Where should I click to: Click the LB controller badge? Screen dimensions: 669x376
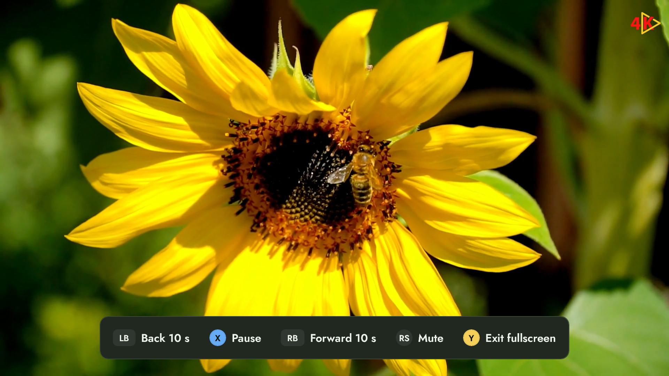(124, 338)
